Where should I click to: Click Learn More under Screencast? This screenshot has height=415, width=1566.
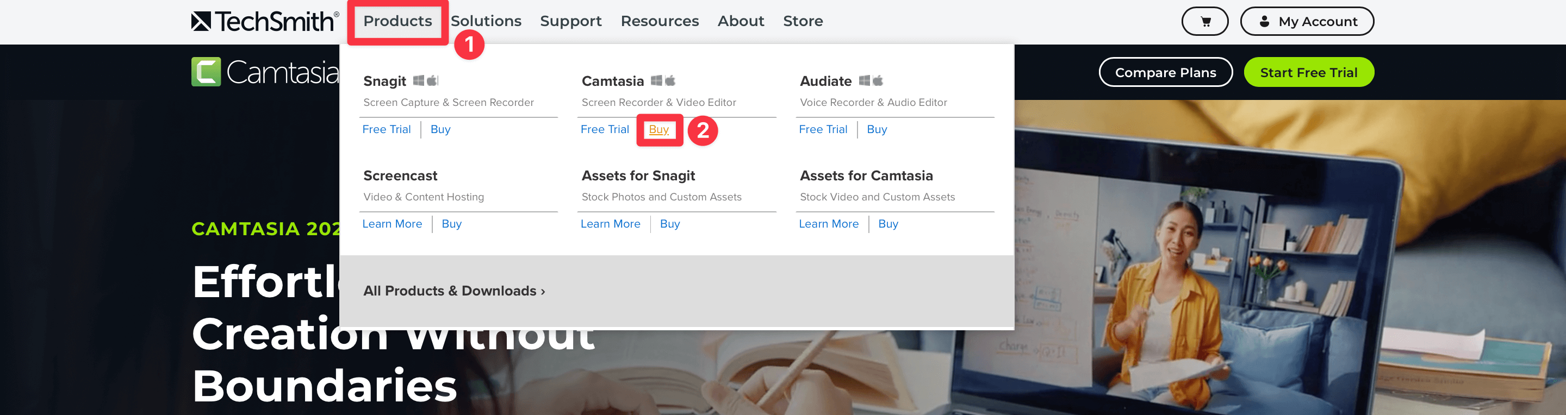tap(392, 224)
